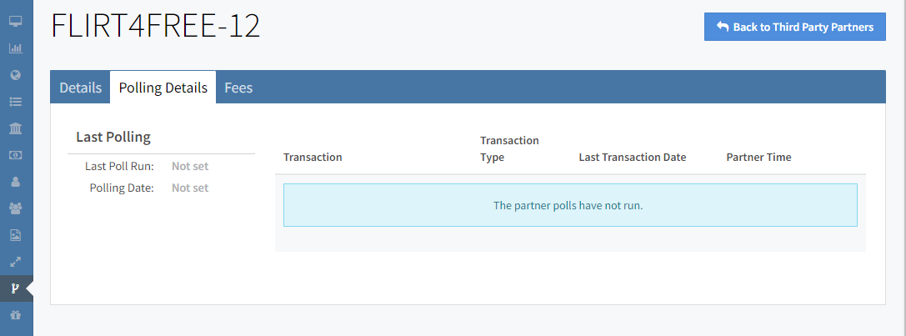This screenshot has width=906, height=336.
Task: Click the globe icon in sidebar
Action: [15, 75]
